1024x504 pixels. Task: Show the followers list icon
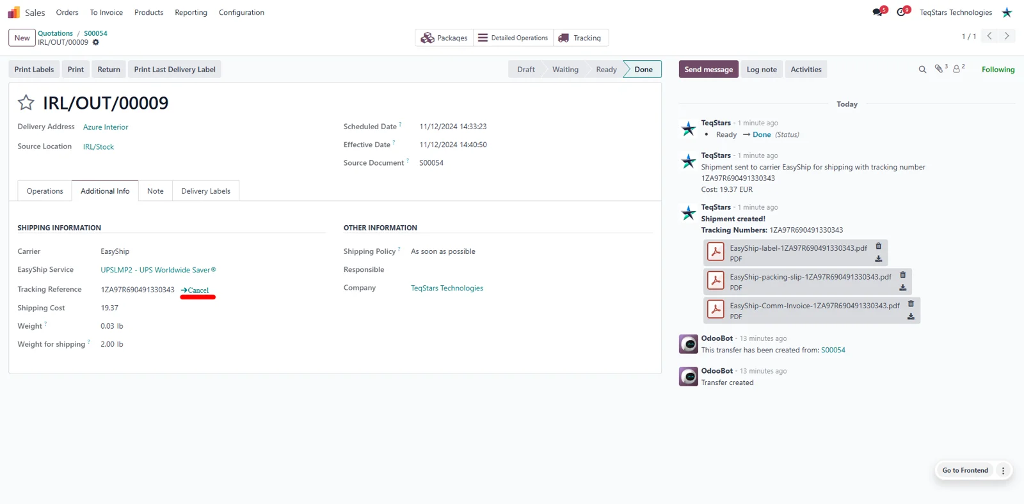(x=957, y=69)
